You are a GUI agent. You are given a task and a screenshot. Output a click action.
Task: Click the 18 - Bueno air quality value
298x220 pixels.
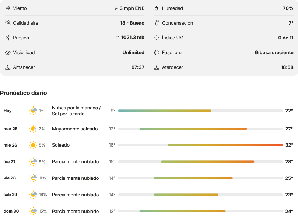pyautogui.click(x=132, y=23)
